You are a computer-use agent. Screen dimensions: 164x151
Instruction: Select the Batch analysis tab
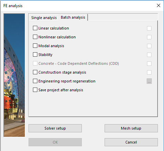click(x=73, y=17)
